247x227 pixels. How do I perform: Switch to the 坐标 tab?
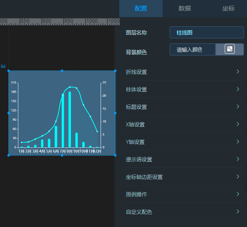(228, 8)
